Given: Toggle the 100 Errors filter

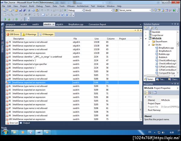Looking at the screenshot, I should 13,34.
